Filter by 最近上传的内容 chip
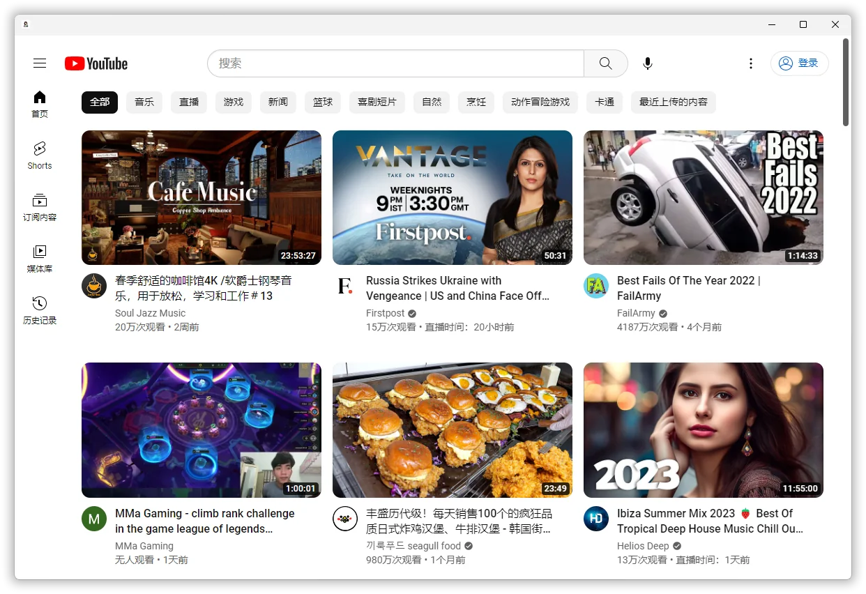The image size is (866, 594). point(673,102)
